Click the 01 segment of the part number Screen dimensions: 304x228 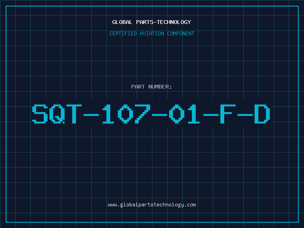tap(184, 114)
